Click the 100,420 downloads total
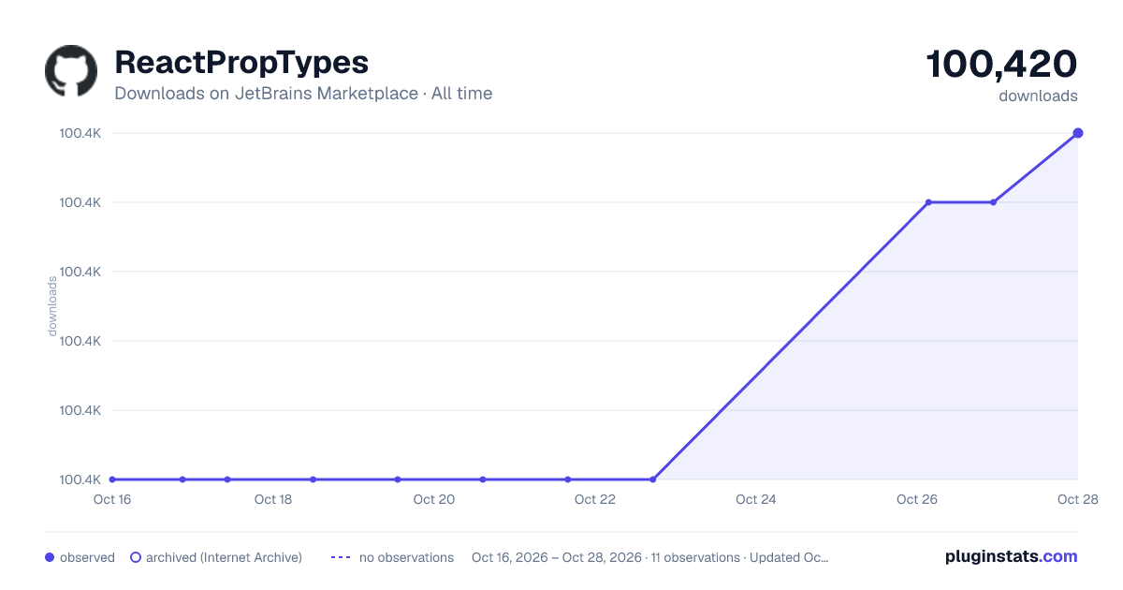 click(x=1001, y=64)
